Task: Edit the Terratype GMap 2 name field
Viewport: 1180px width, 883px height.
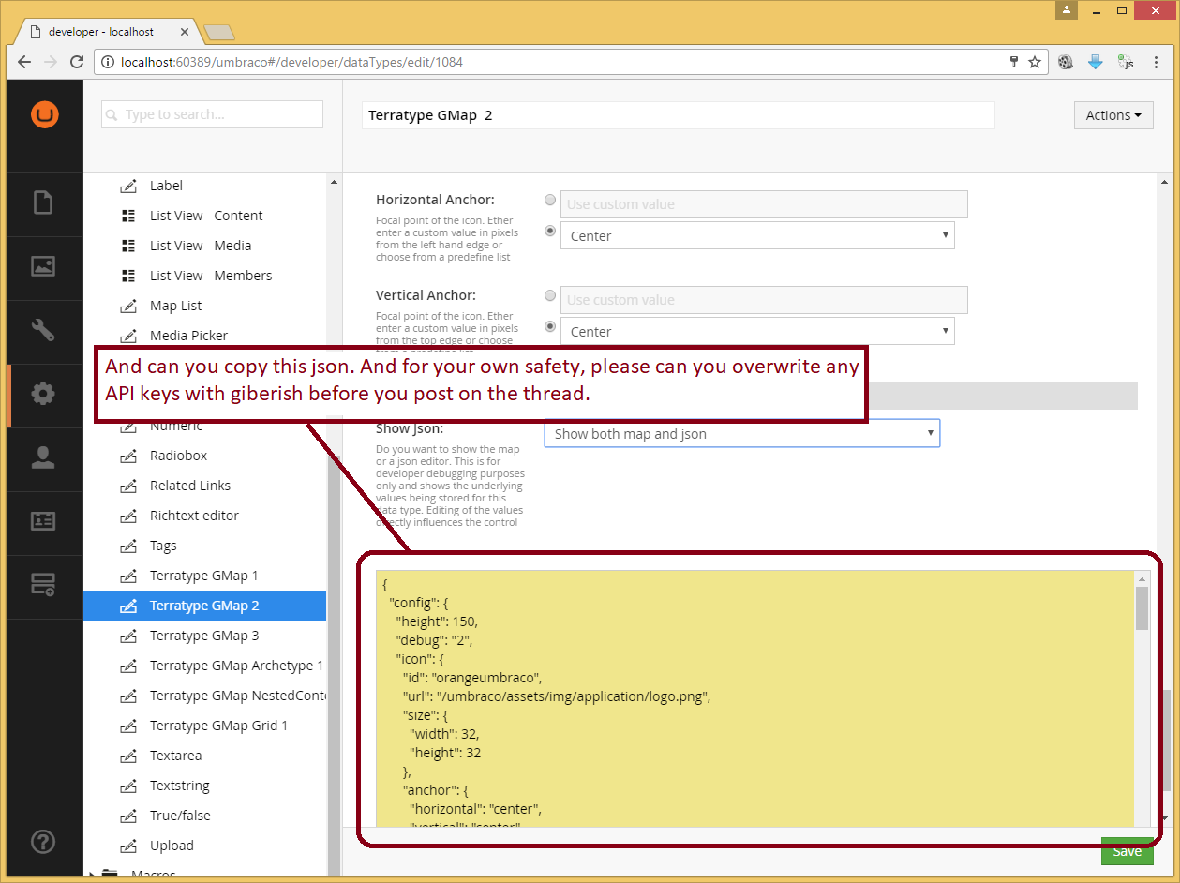Action: pos(678,115)
